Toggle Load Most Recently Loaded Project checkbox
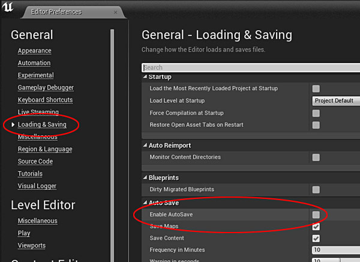360x262 pixels. [x=316, y=88]
